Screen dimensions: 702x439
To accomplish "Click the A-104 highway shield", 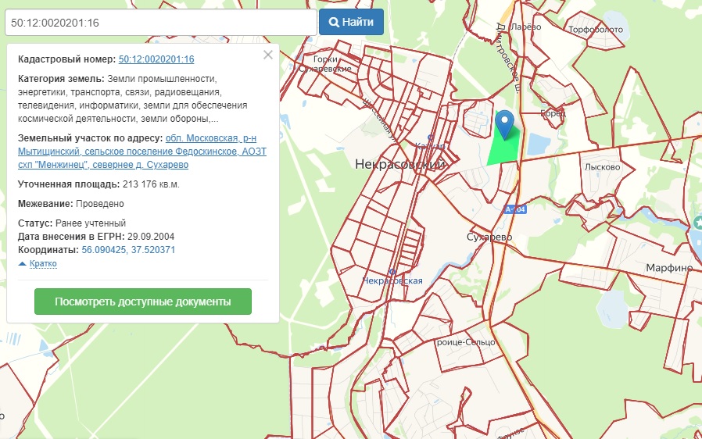I will click(514, 209).
